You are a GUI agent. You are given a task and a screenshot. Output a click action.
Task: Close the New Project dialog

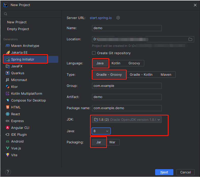pos(195,5)
